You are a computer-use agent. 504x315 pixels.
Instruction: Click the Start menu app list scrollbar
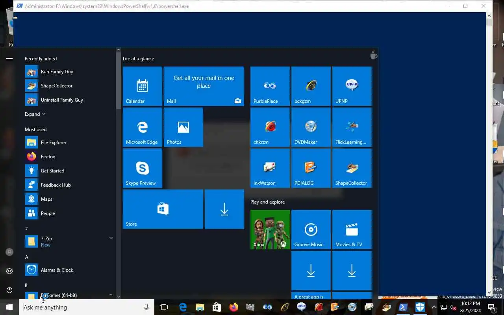pyautogui.click(x=119, y=81)
